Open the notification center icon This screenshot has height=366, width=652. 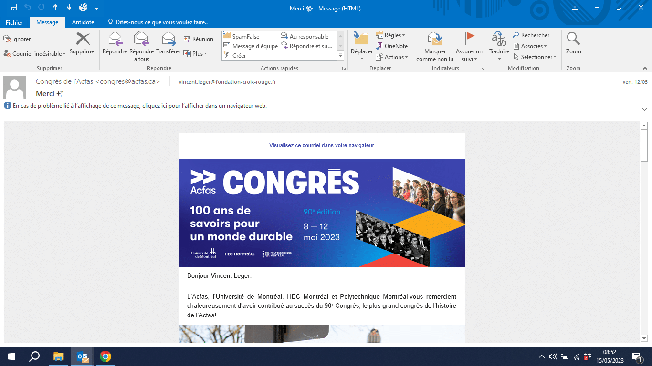click(637, 356)
